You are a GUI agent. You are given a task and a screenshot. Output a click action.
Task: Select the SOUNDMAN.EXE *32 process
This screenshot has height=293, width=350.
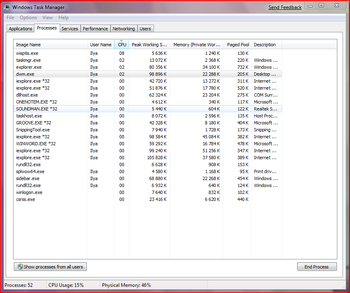(x=148, y=109)
